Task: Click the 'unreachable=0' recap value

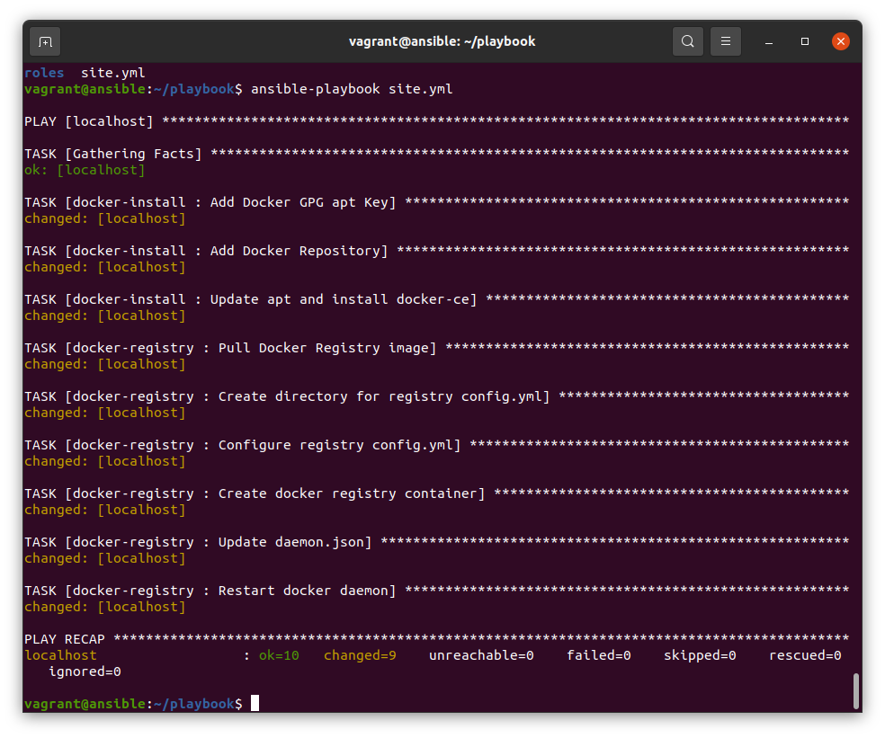Action: click(481, 655)
